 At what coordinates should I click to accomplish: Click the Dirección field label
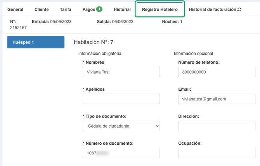tap(189, 116)
